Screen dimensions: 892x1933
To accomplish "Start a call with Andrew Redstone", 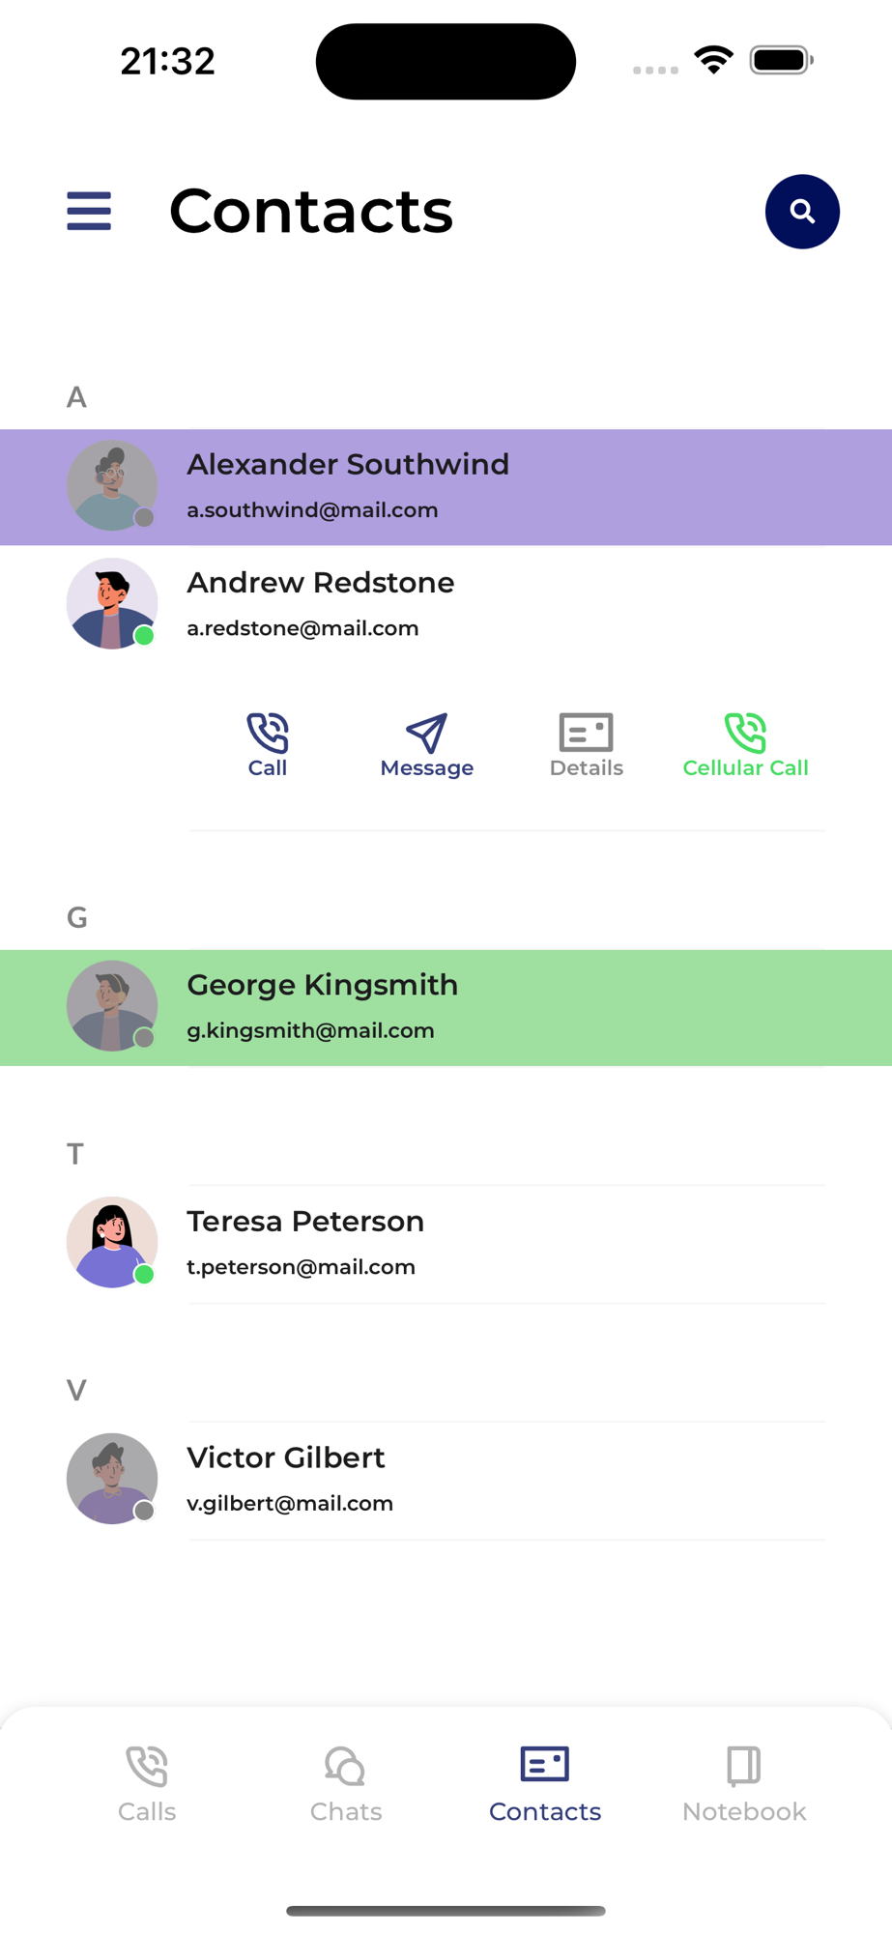I will pos(268,745).
